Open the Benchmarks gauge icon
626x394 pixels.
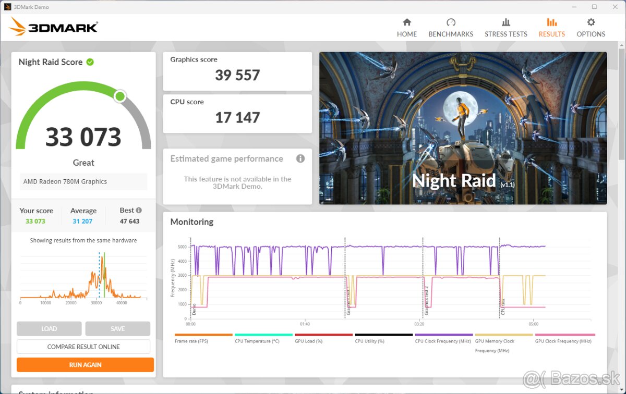(x=451, y=22)
